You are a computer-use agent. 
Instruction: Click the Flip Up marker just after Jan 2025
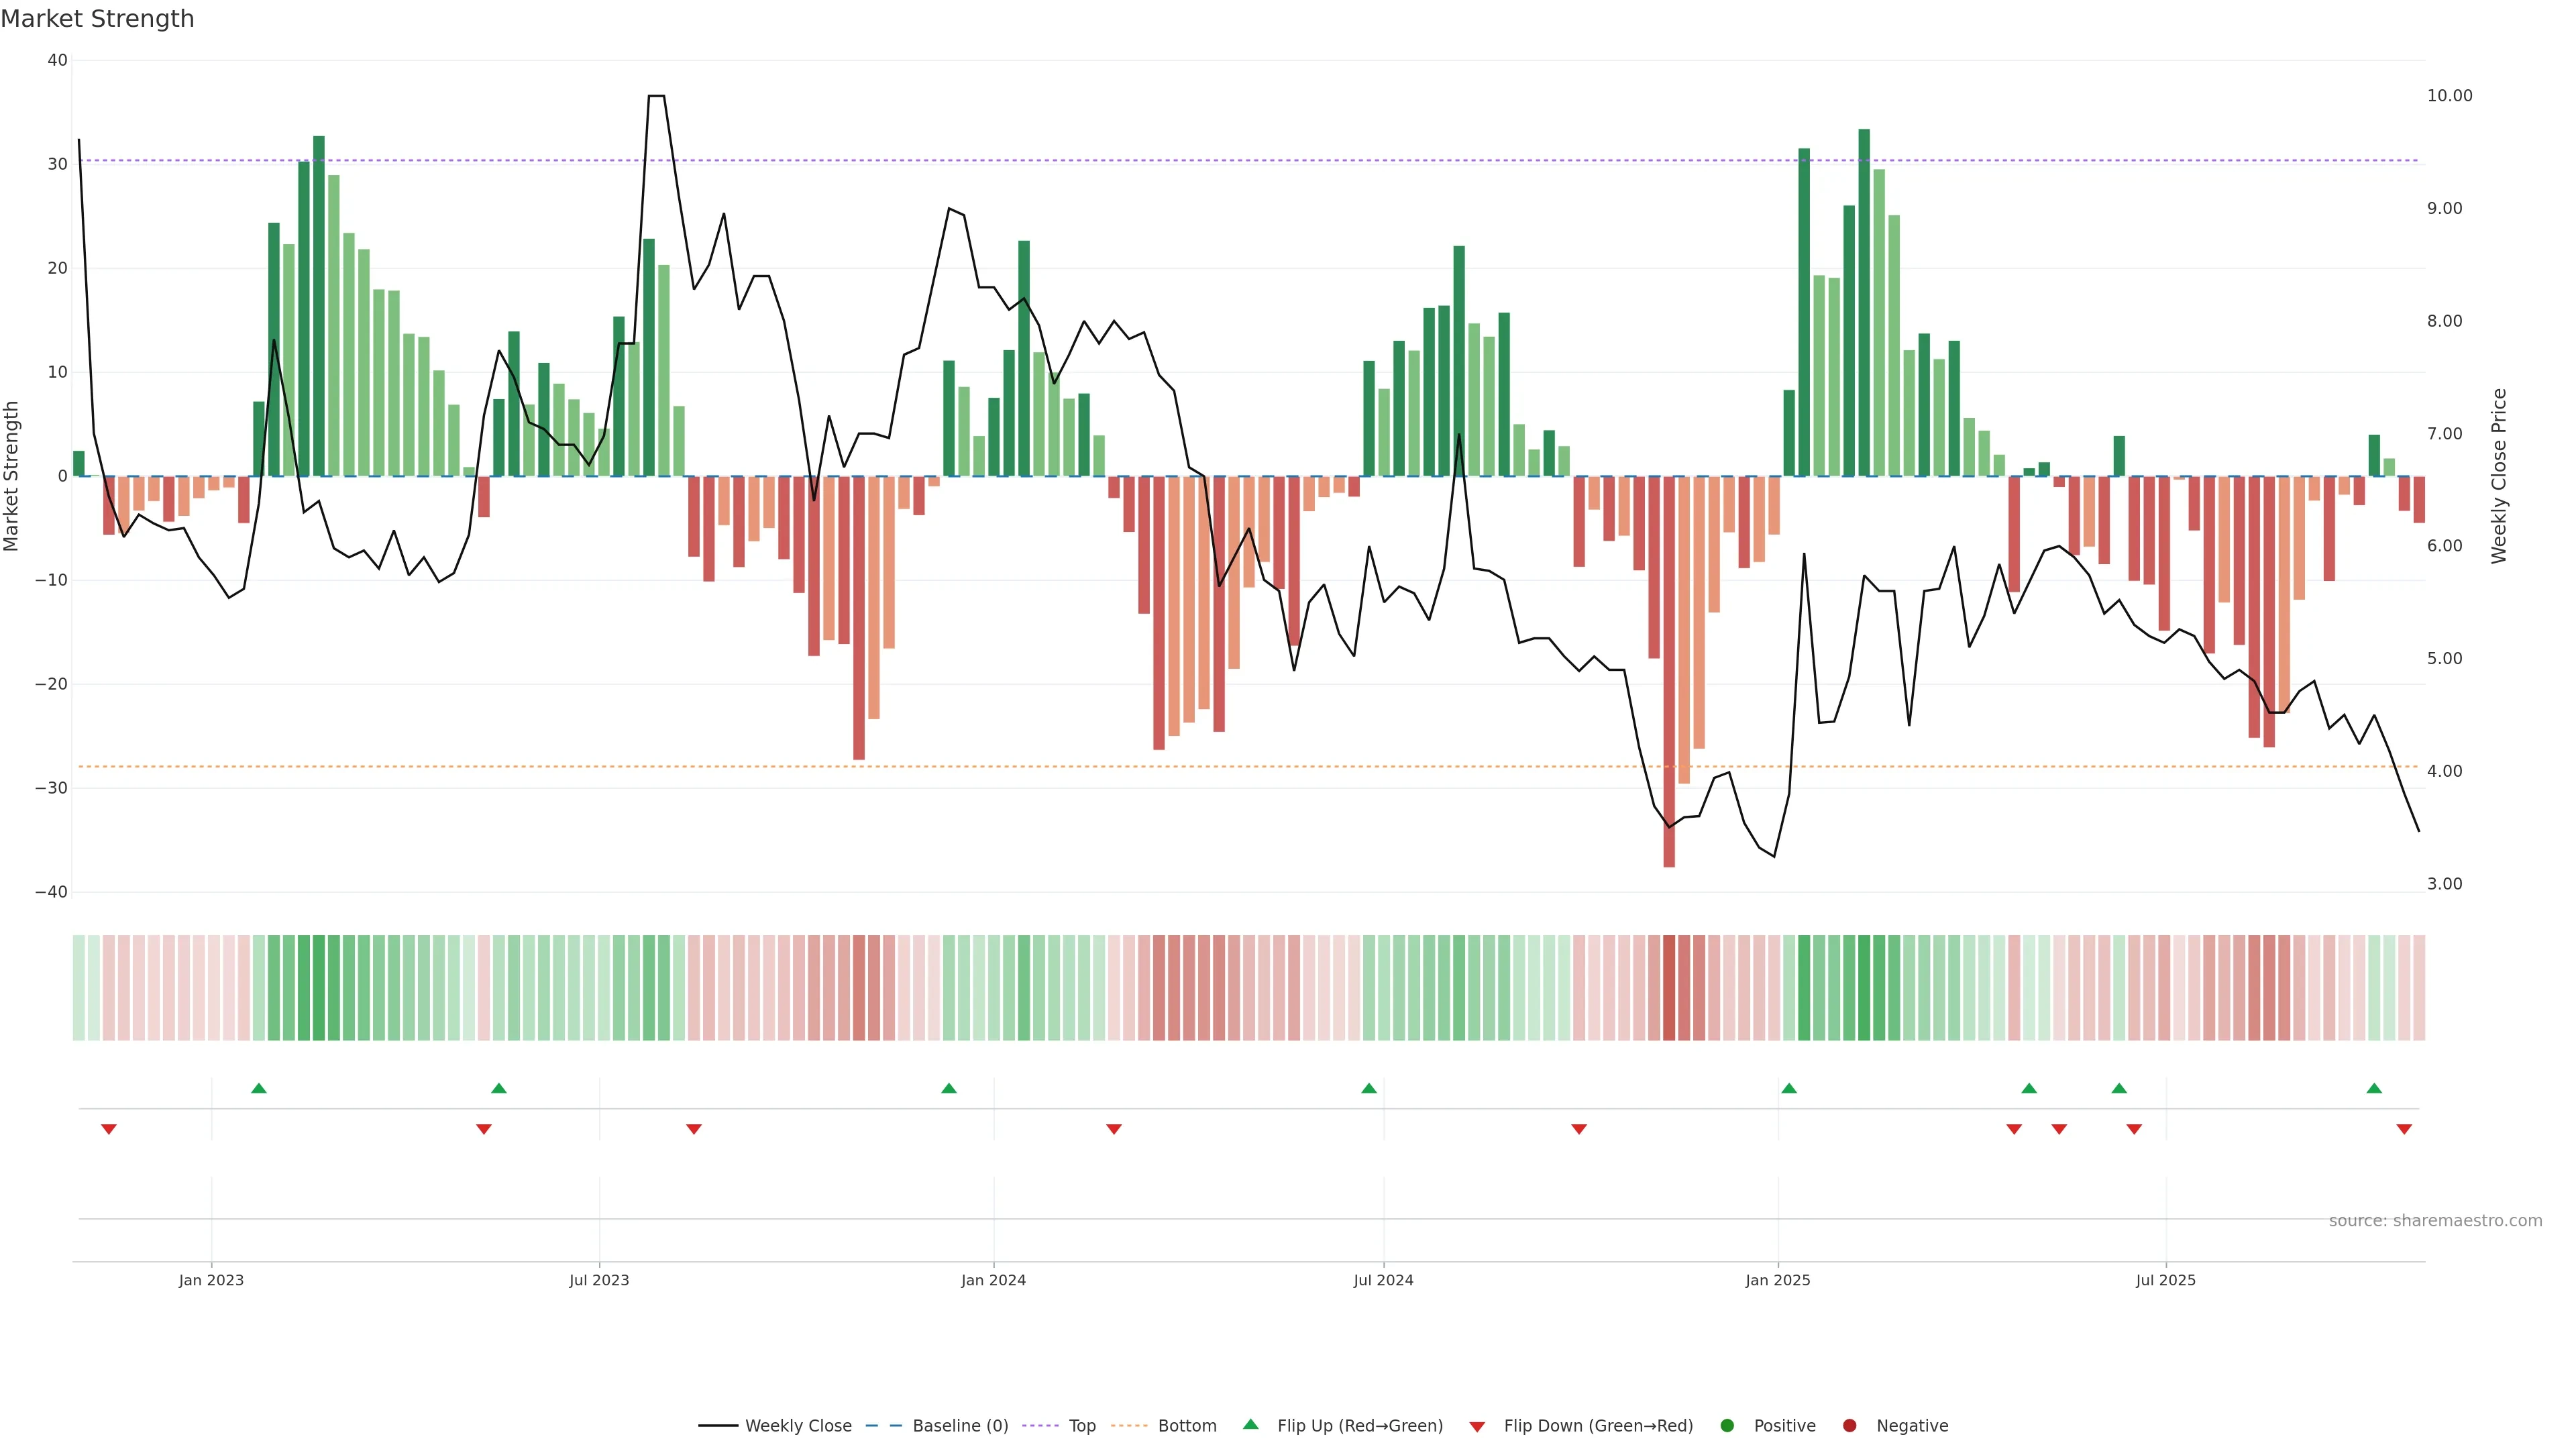[x=1789, y=1088]
